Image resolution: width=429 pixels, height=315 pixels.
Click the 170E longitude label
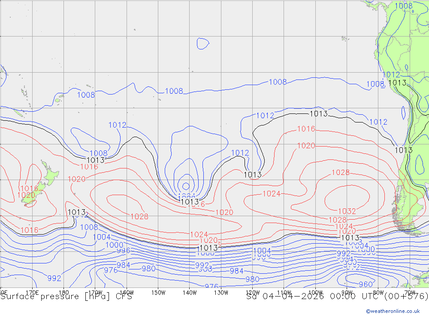click(32, 292)
